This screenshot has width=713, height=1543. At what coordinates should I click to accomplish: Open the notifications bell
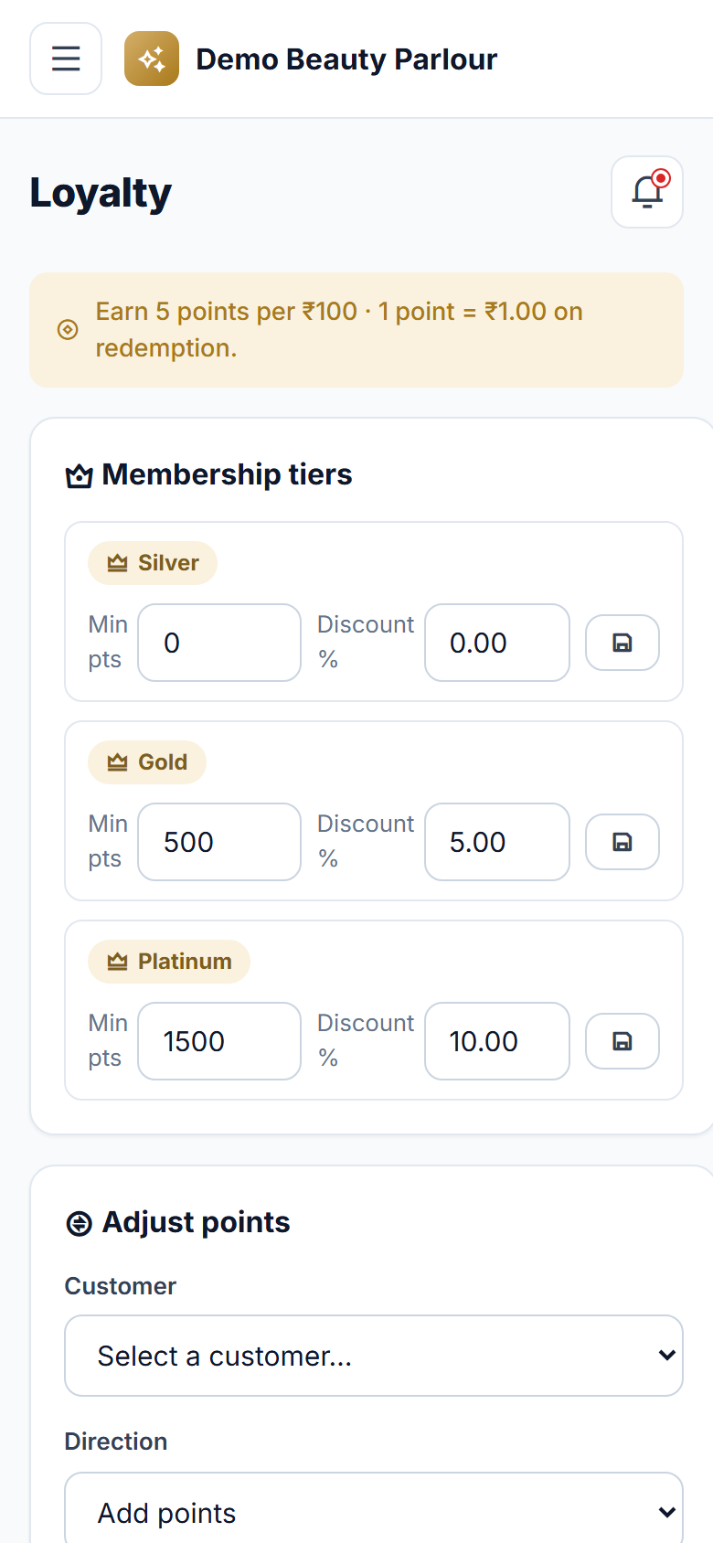tap(647, 192)
